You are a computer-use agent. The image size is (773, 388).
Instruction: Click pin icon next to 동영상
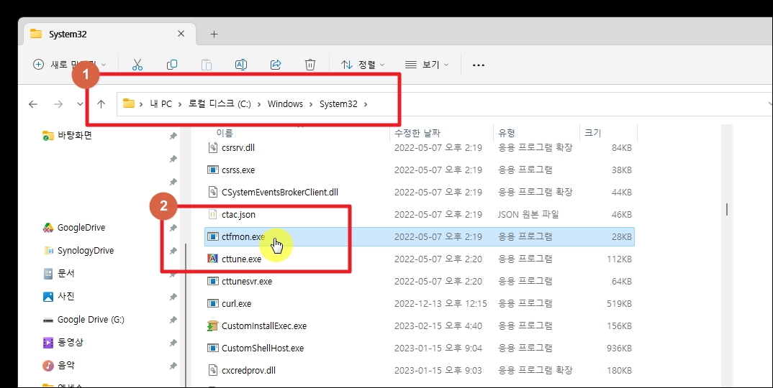point(173,343)
